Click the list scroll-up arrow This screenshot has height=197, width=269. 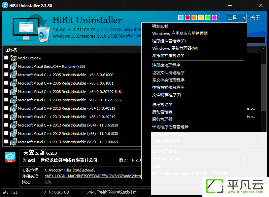tap(263, 49)
